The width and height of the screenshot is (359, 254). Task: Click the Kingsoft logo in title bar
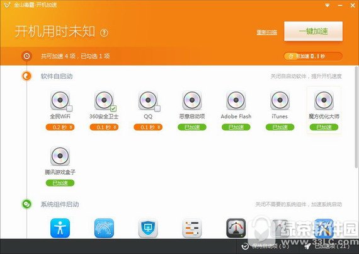click(x=7, y=4)
